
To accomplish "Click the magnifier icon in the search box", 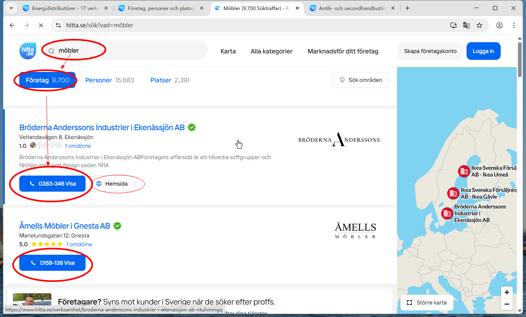I will [x=51, y=51].
